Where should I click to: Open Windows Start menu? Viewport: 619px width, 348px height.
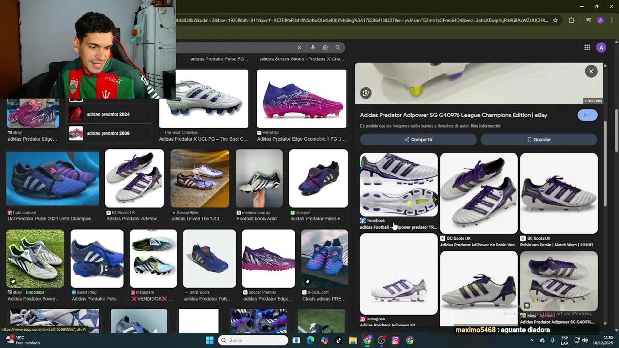coord(209,340)
